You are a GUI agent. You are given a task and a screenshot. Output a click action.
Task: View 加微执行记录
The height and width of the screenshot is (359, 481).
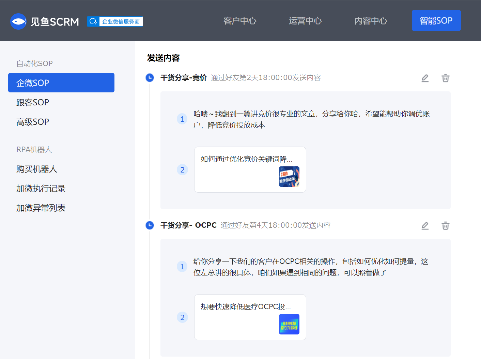coord(41,189)
